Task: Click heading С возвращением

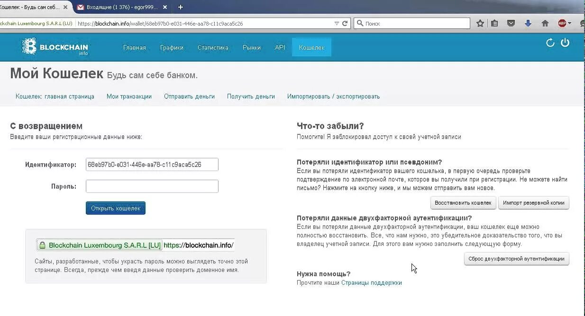Action: click(46, 126)
